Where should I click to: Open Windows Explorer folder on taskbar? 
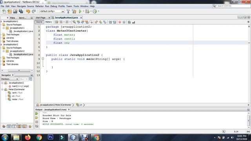pos(16,137)
